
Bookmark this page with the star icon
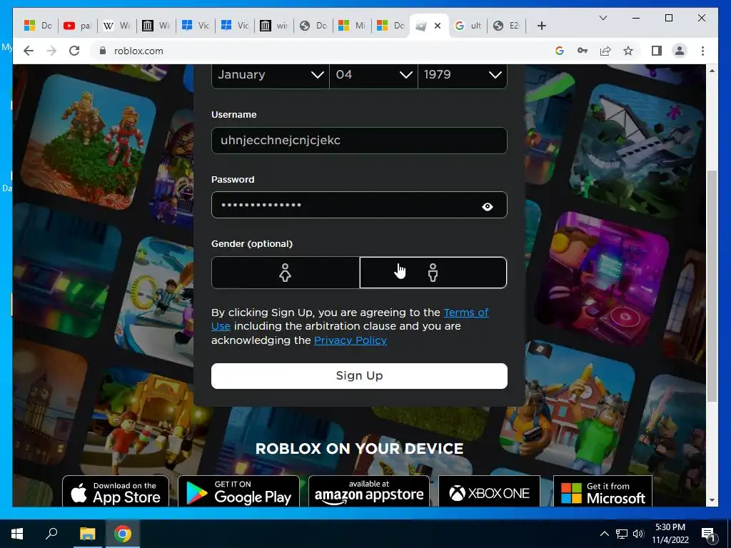(628, 51)
